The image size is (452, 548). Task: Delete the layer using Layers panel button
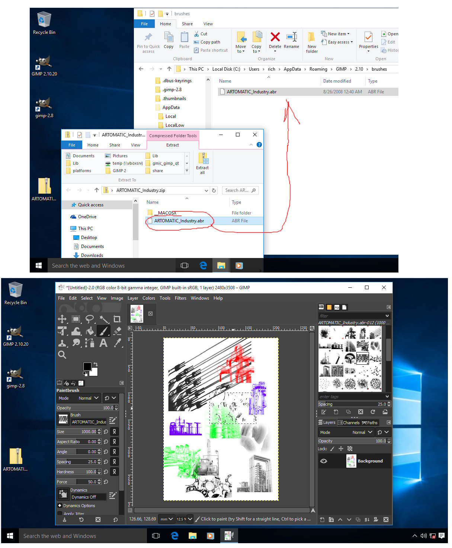[x=386, y=520]
